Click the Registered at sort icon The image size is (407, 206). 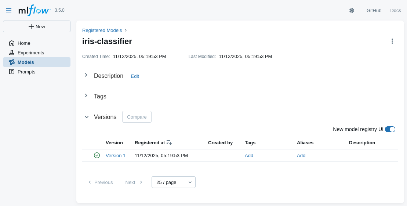click(x=169, y=142)
